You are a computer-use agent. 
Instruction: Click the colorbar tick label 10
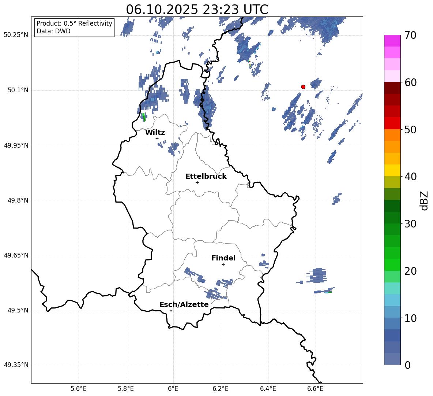[x=410, y=318]
